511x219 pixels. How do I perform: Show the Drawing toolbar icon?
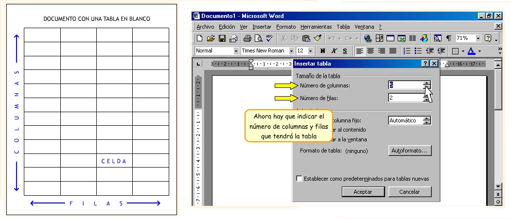coord(423,38)
